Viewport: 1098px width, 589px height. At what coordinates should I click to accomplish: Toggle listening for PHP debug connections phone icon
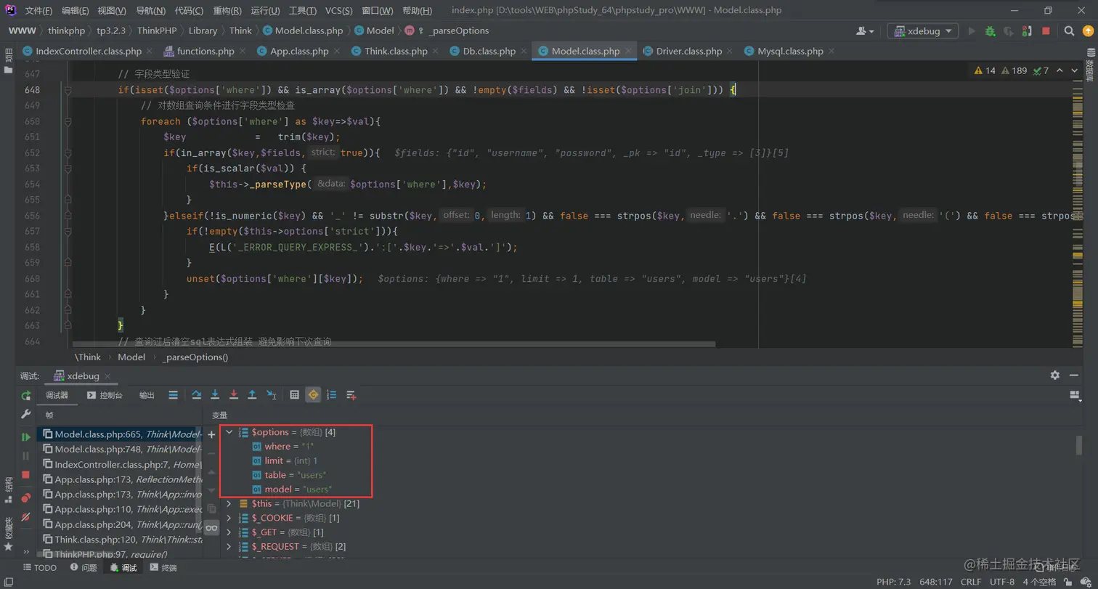(x=1027, y=31)
